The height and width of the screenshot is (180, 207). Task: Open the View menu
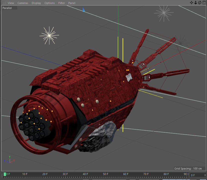pyautogui.click(x=11, y=3)
